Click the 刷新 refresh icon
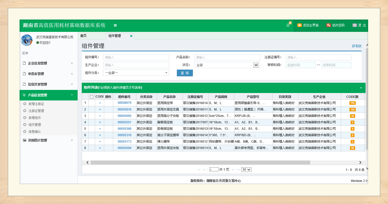The image size is (388, 204). click(353, 46)
